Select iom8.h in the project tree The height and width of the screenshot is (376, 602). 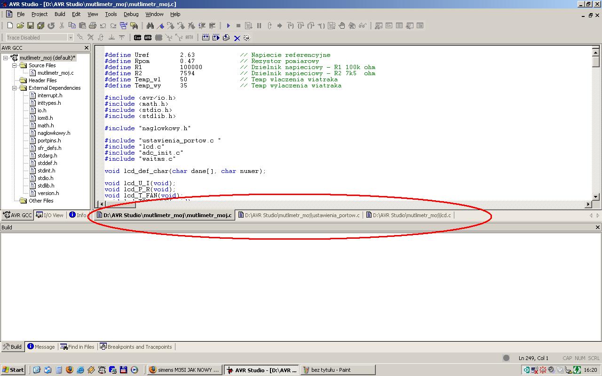pyautogui.click(x=45, y=118)
